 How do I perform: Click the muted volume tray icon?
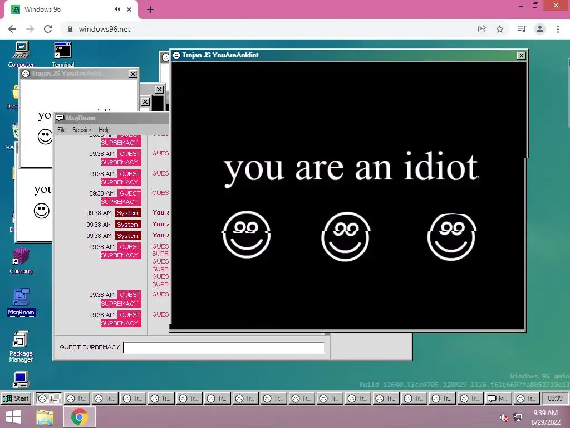tap(504, 417)
